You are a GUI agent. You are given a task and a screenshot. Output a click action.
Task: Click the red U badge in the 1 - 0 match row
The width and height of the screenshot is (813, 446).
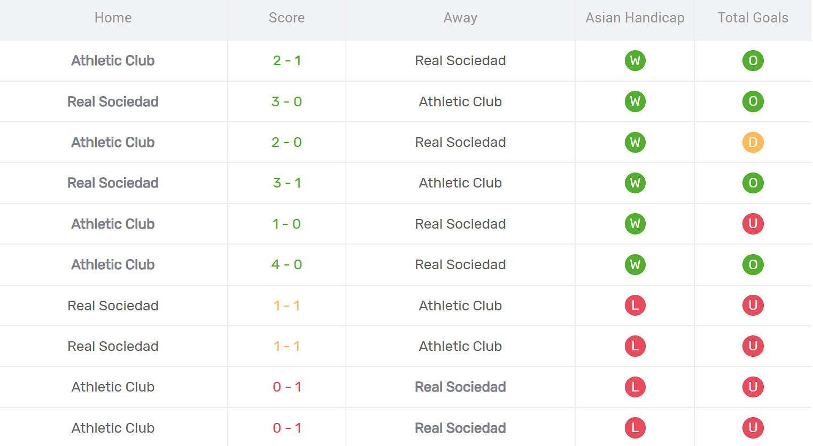tap(753, 224)
